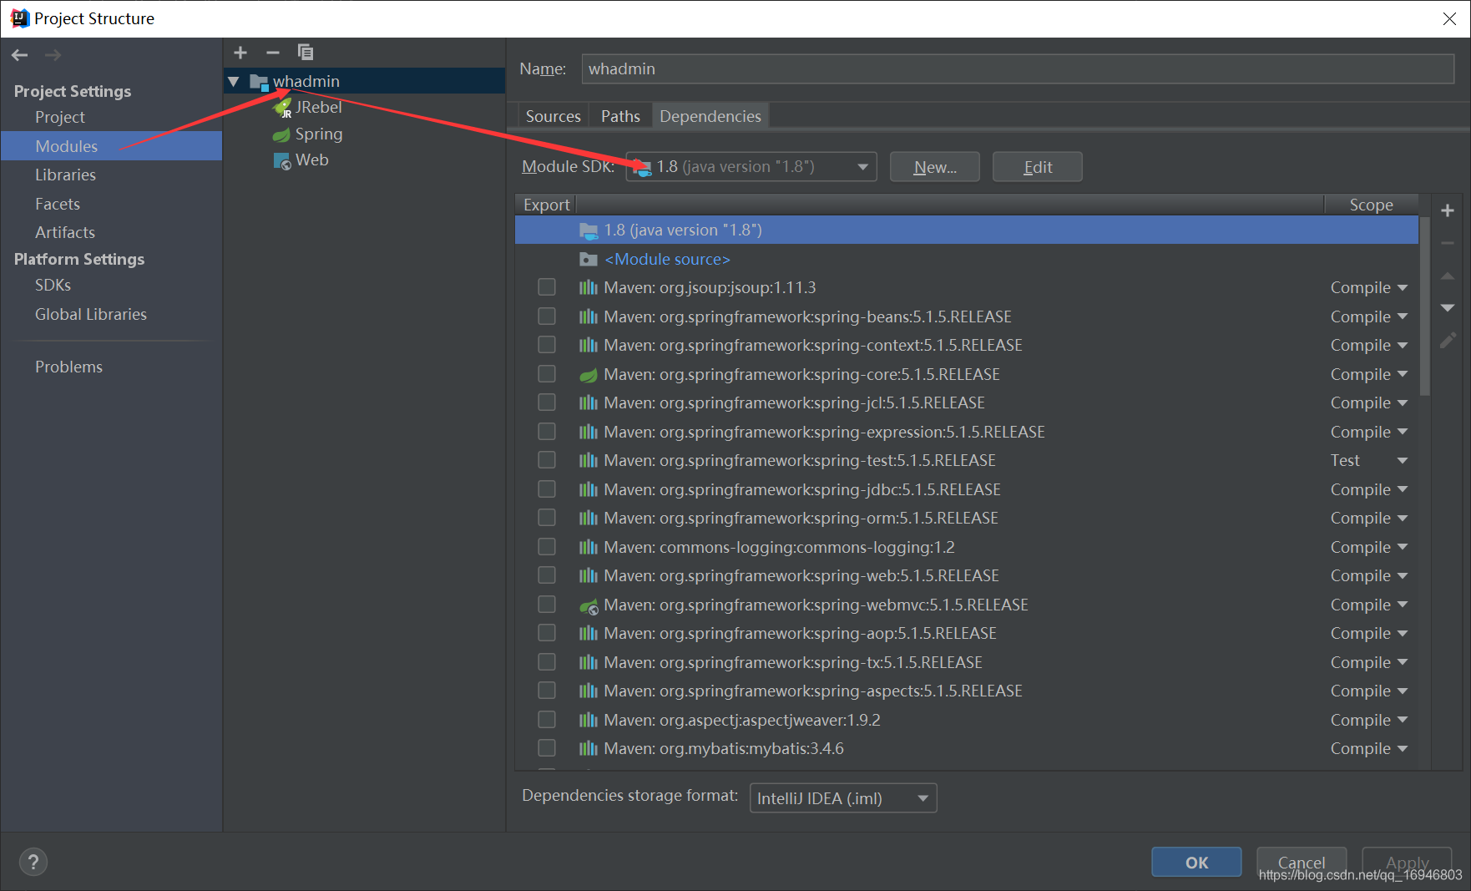The image size is (1471, 891).
Task: Remove the selected module using minus icon
Action: (272, 52)
